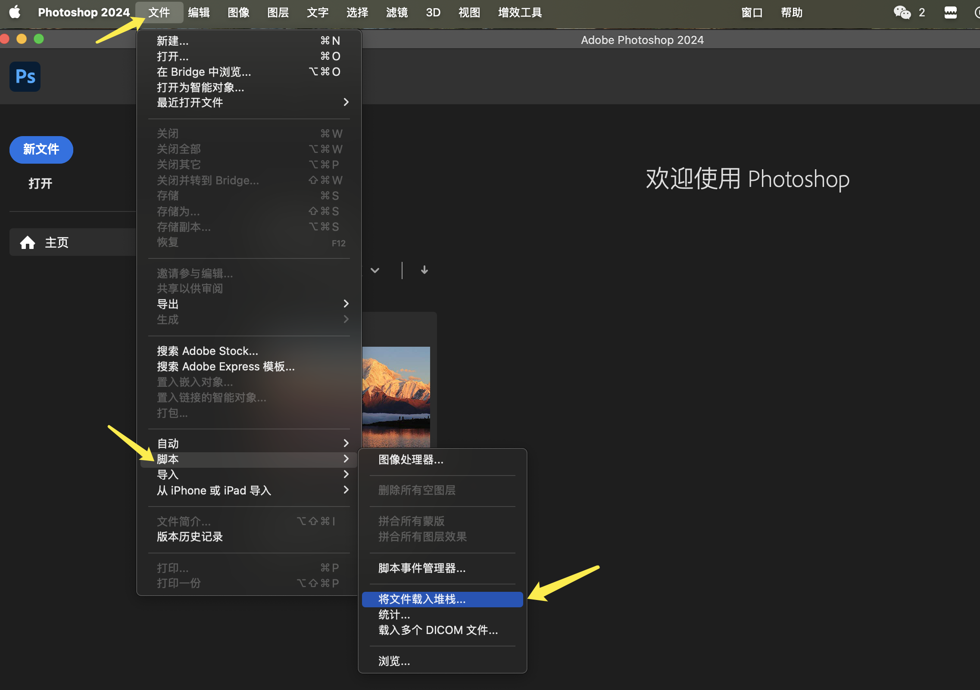The width and height of the screenshot is (980, 690).
Task: Open the 选择 menu
Action: [x=358, y=12]
